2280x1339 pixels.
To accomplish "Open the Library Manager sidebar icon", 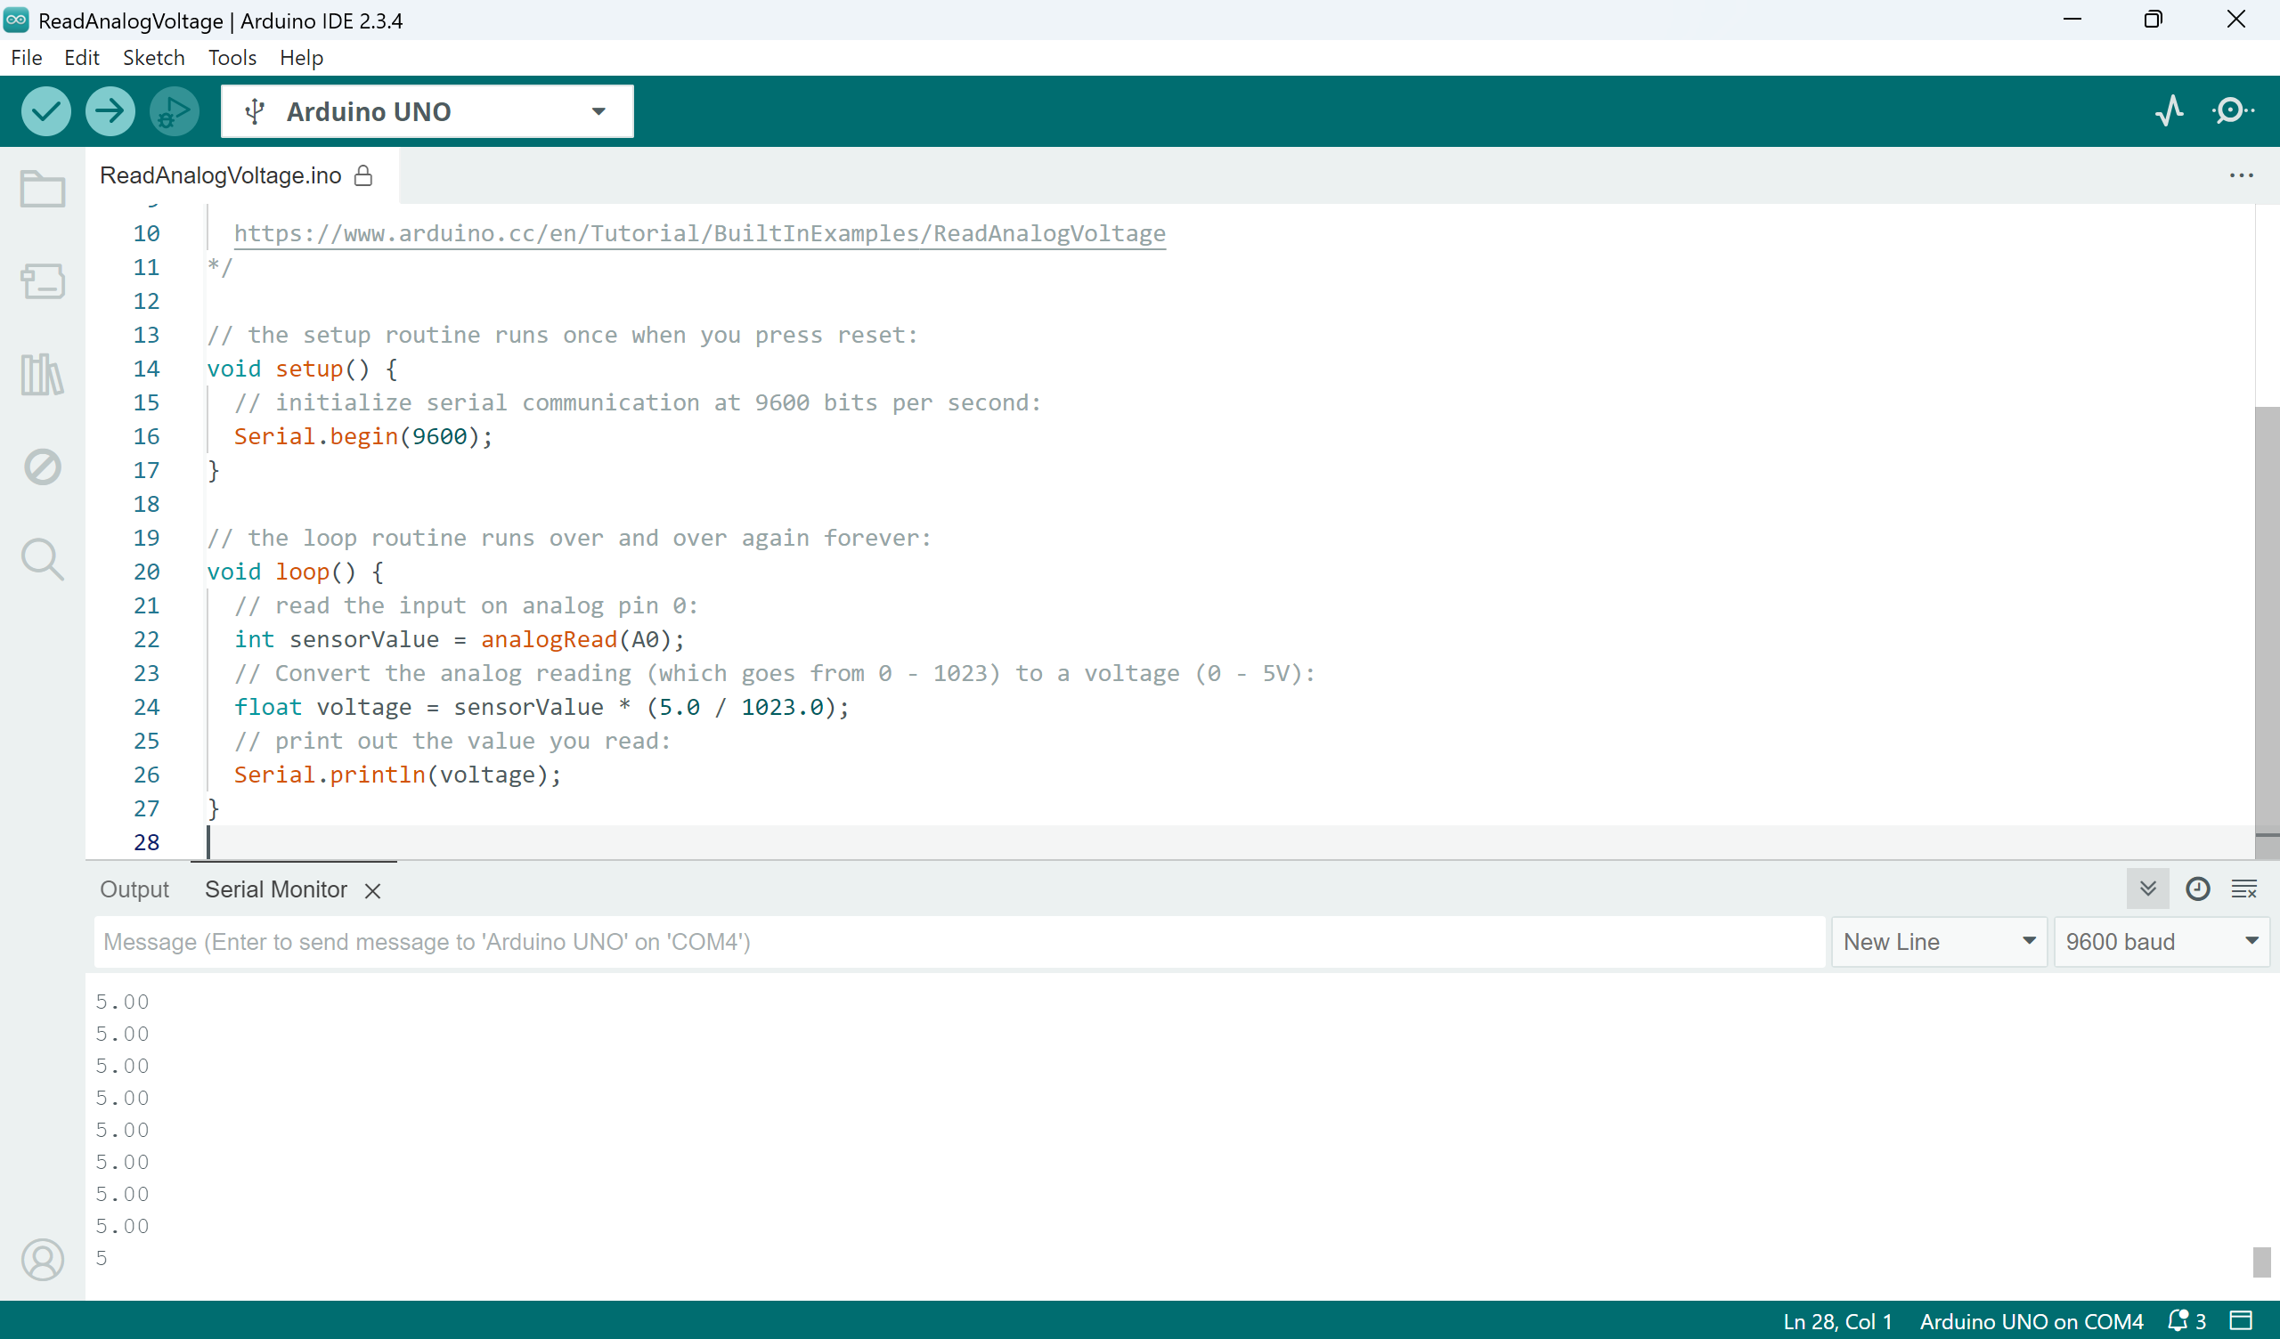I will [x=43, y=374].
